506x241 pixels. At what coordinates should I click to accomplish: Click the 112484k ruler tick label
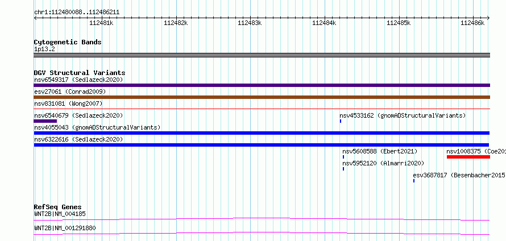click(x=324, y=23)
